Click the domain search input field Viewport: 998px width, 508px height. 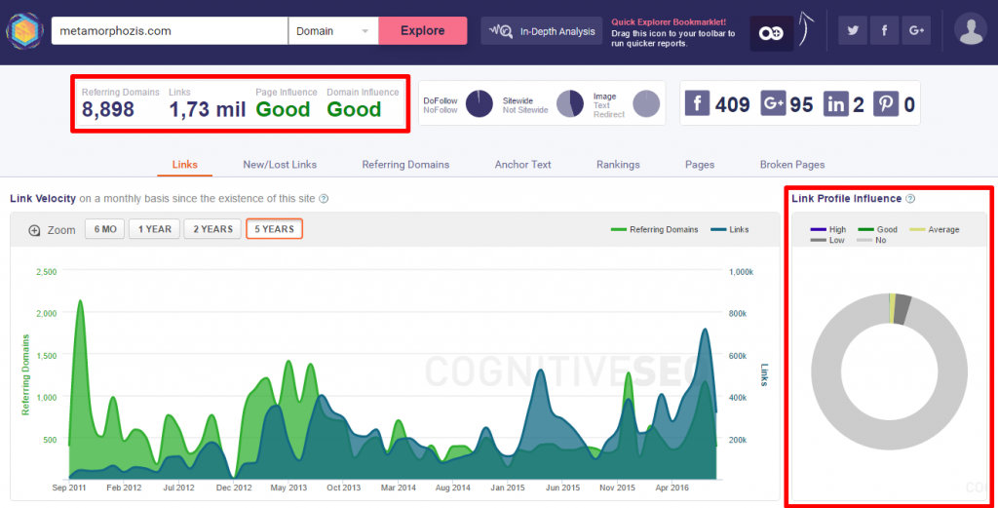(170, 30)
